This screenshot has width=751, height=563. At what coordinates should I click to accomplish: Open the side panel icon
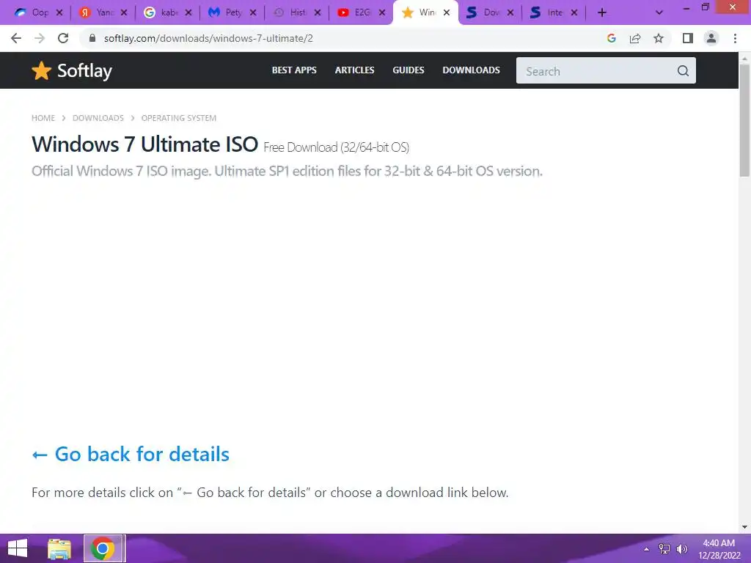pos(688,38)
